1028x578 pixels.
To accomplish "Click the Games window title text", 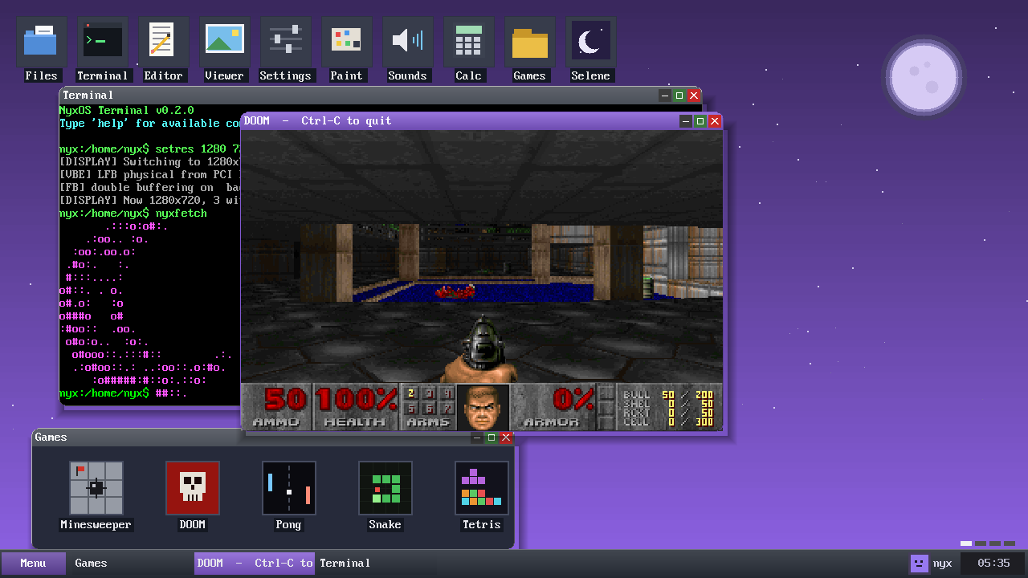I will pyautogui.click(x=51, y=438).
